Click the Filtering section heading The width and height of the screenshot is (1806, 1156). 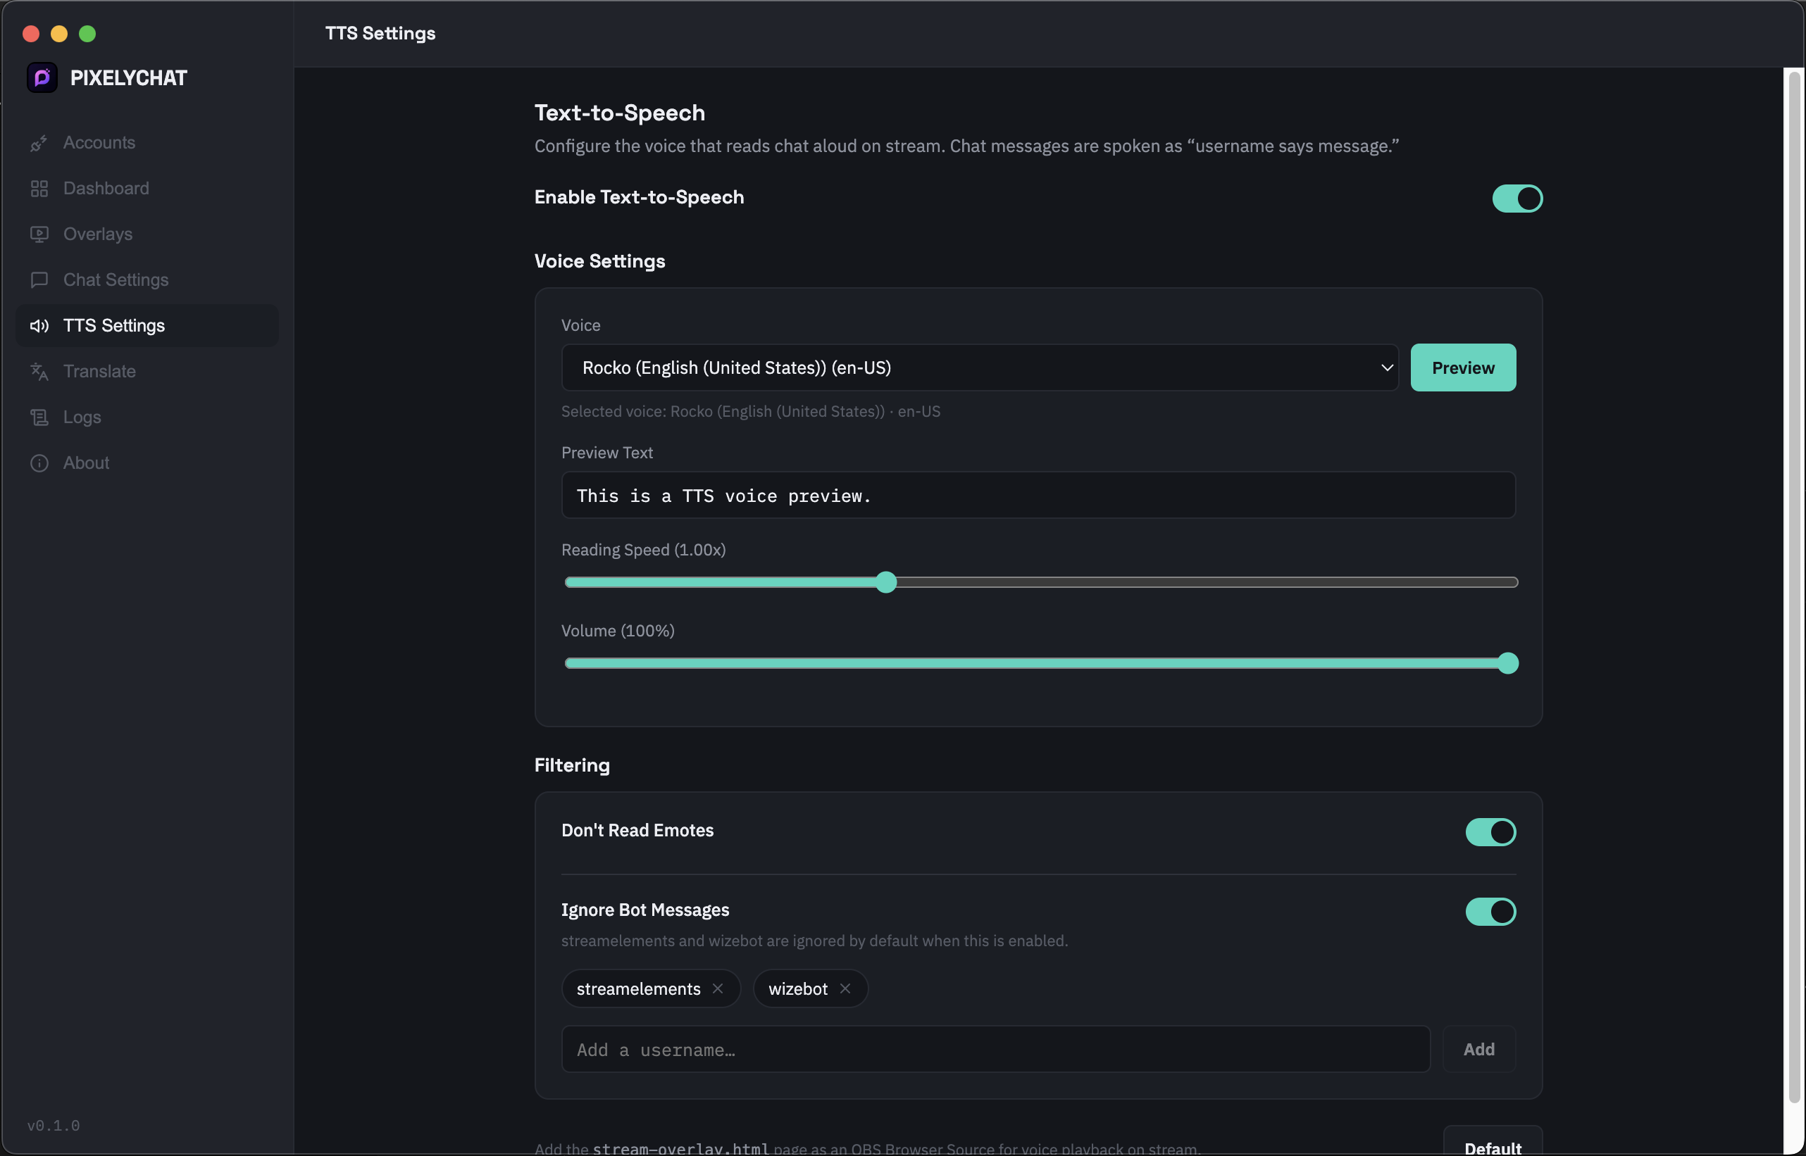[x=572, y=765]
